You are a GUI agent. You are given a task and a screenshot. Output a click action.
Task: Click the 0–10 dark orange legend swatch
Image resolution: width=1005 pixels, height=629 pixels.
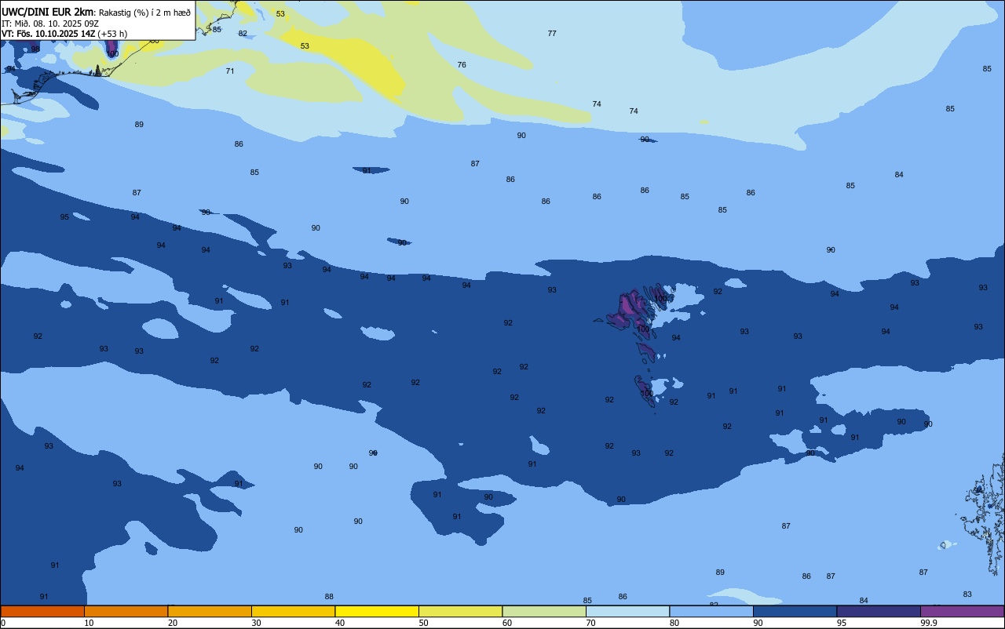click(x=42, y=611)
